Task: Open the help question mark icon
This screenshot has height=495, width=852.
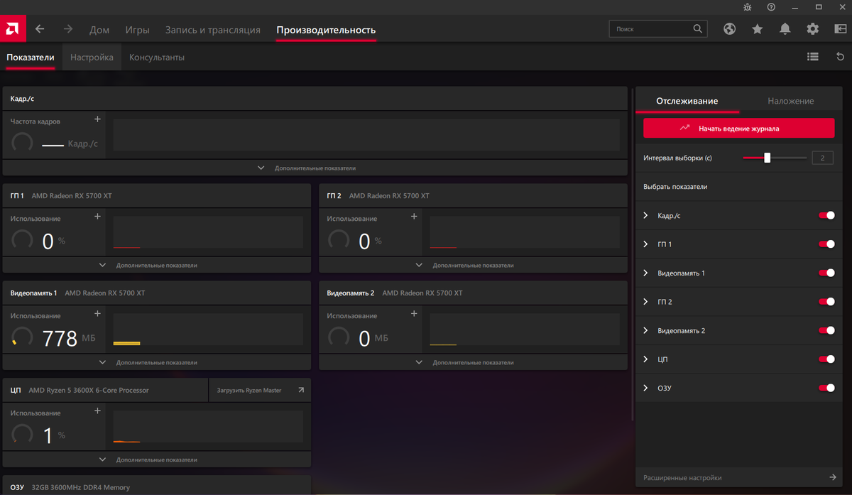Action: (771, 6)
